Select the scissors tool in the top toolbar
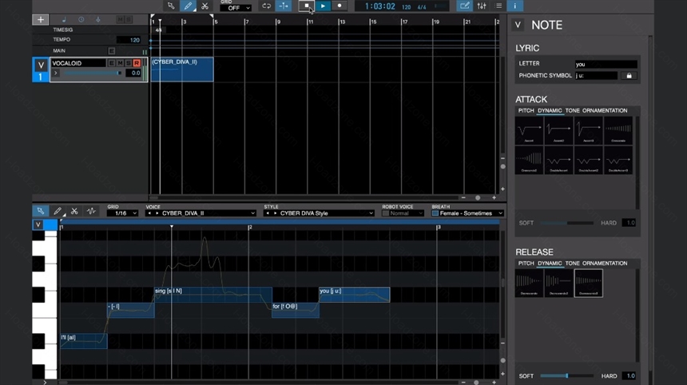Image resolution: width=687 pixels, height=385 pixels. [205, 6]
